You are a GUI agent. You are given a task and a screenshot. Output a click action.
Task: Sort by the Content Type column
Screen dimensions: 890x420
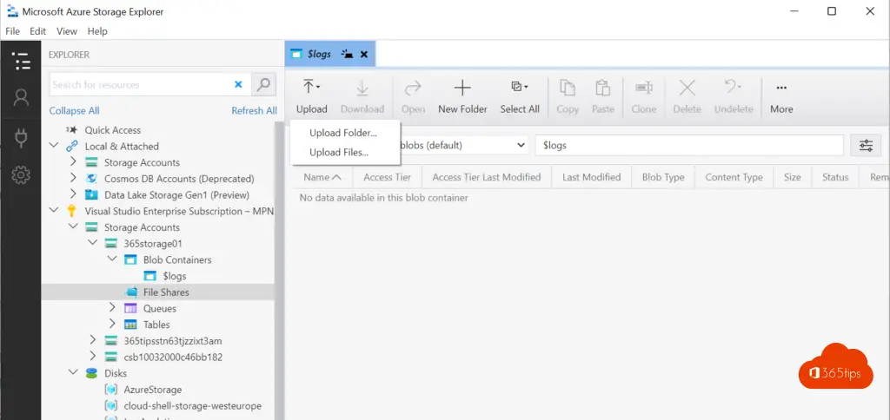[x=734, y=177]
